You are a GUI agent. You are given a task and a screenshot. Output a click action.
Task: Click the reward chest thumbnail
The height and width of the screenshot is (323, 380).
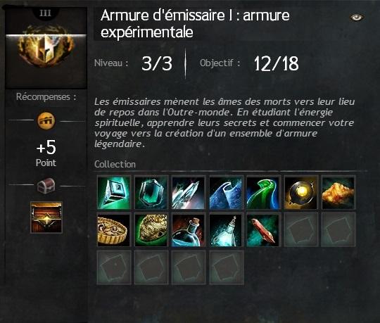tap(46, 217)
